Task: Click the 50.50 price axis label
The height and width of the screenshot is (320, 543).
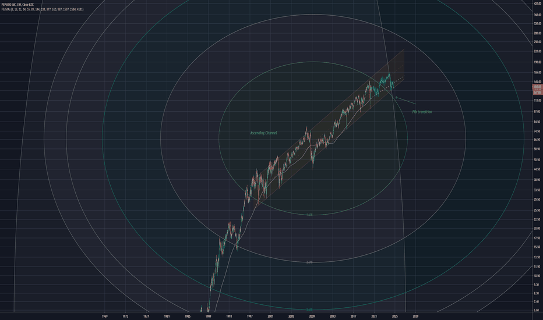Action: (537, 160)
